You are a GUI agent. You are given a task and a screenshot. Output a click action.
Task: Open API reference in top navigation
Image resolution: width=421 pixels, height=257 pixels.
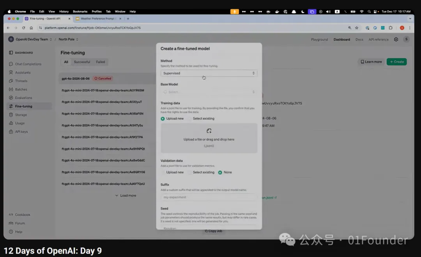pyautogui.click(x=378, y=39)
